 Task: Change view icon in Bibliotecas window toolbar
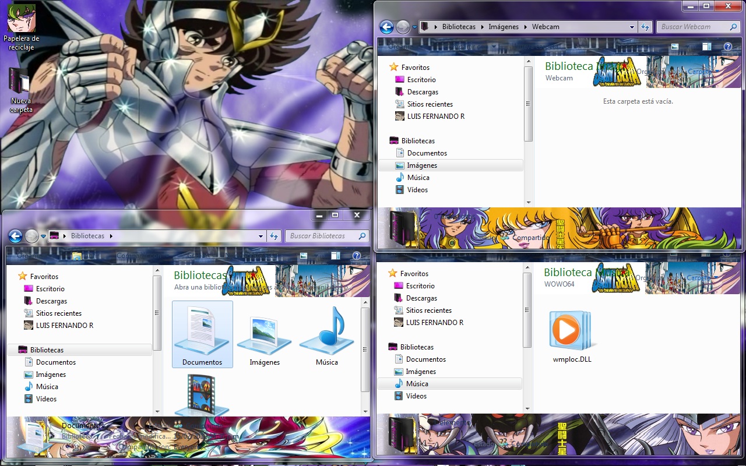pos(304,256)
